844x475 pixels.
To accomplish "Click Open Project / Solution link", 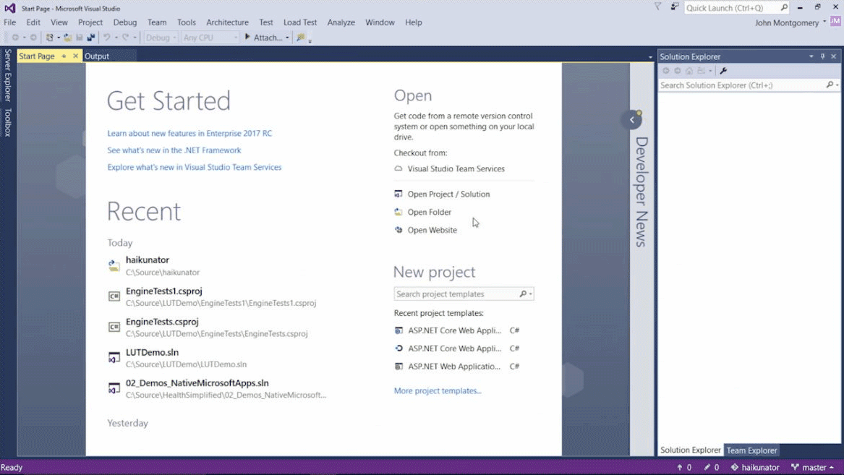I will coord(448,194).
